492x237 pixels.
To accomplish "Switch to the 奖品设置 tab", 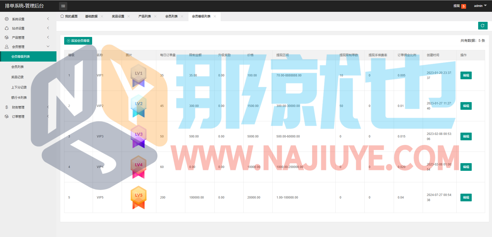I will [118, 16].
